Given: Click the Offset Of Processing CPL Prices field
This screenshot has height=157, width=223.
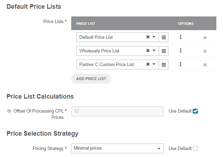Looking at the screenshot, I should coord(117,111).
